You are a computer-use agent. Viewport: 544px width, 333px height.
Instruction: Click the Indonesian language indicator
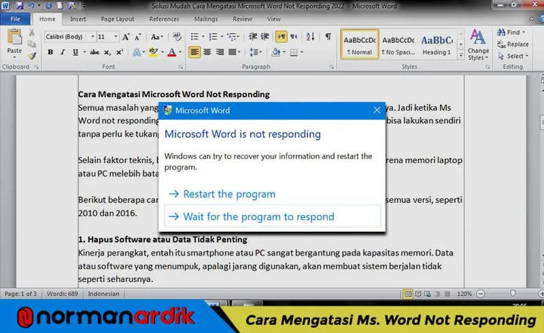[103, 294]
